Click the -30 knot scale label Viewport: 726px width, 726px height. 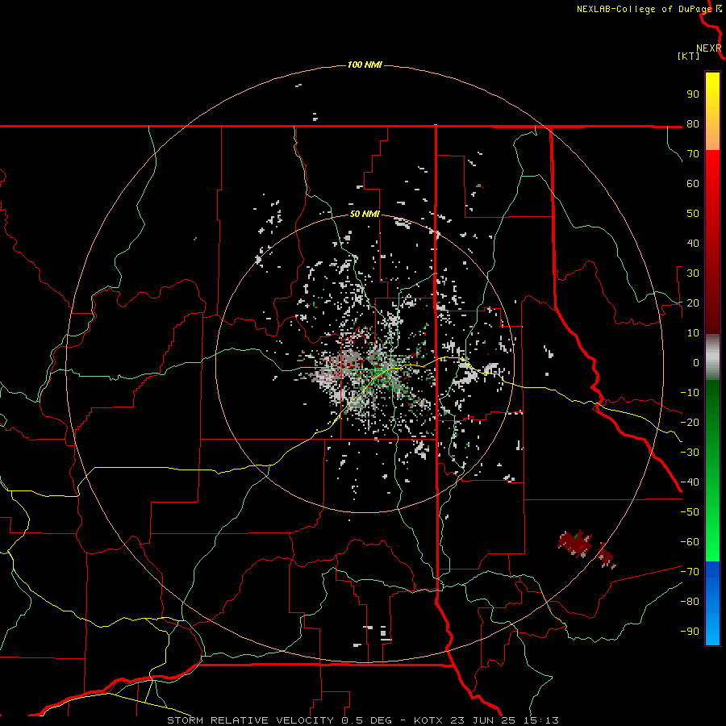[690, 453]
